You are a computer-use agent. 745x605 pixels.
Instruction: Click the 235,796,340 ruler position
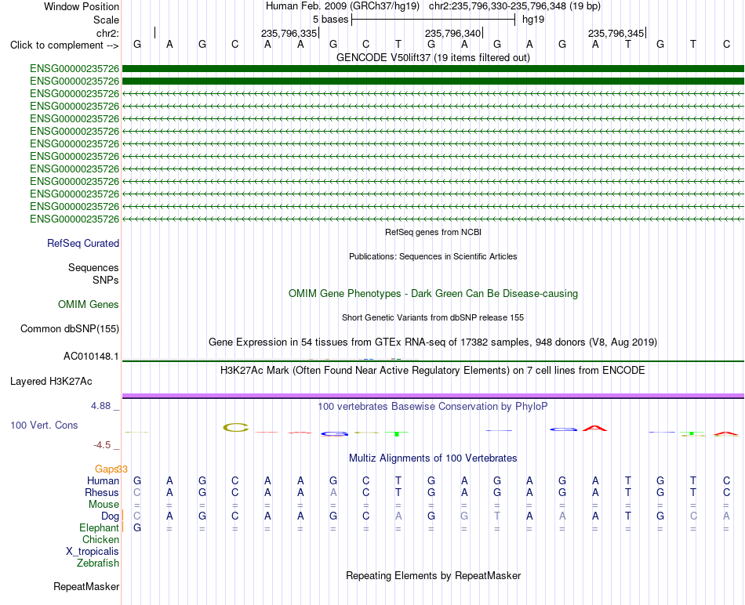click(x=452, y=33)
